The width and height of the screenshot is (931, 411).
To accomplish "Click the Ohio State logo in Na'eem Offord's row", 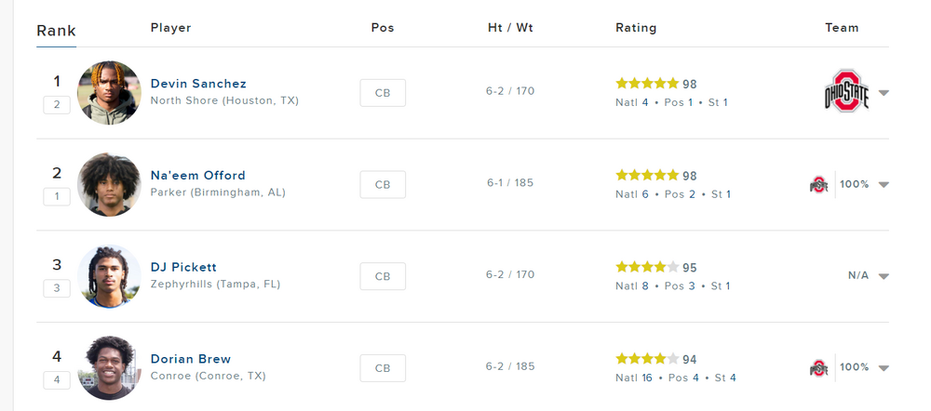I will pos(818,184).
